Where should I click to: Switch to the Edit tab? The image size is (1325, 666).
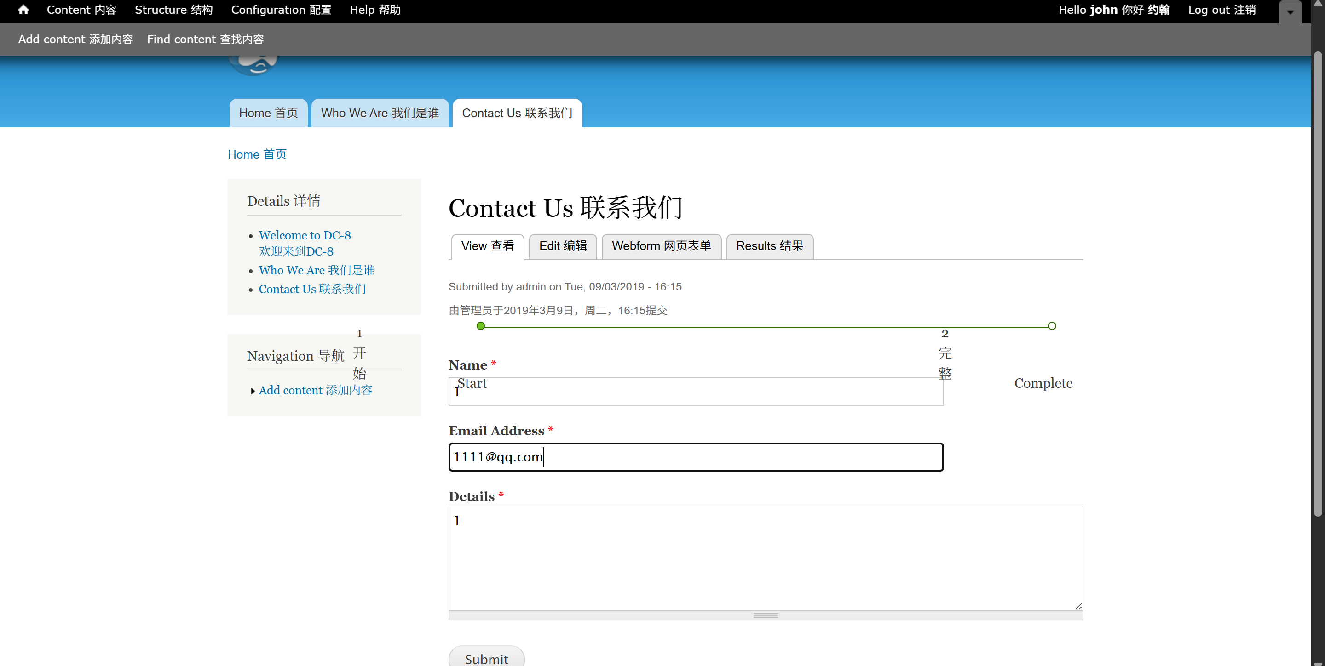[x=562, y=246]
